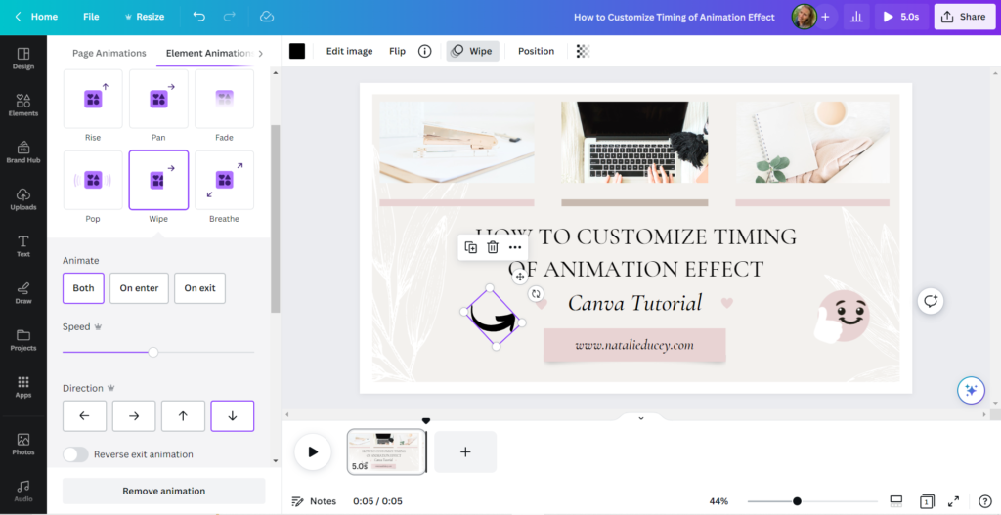The width and height of the screenshot is (1001, 515).
Task: Open the Projects sidebar panel
Action: (x=23, y=339)
